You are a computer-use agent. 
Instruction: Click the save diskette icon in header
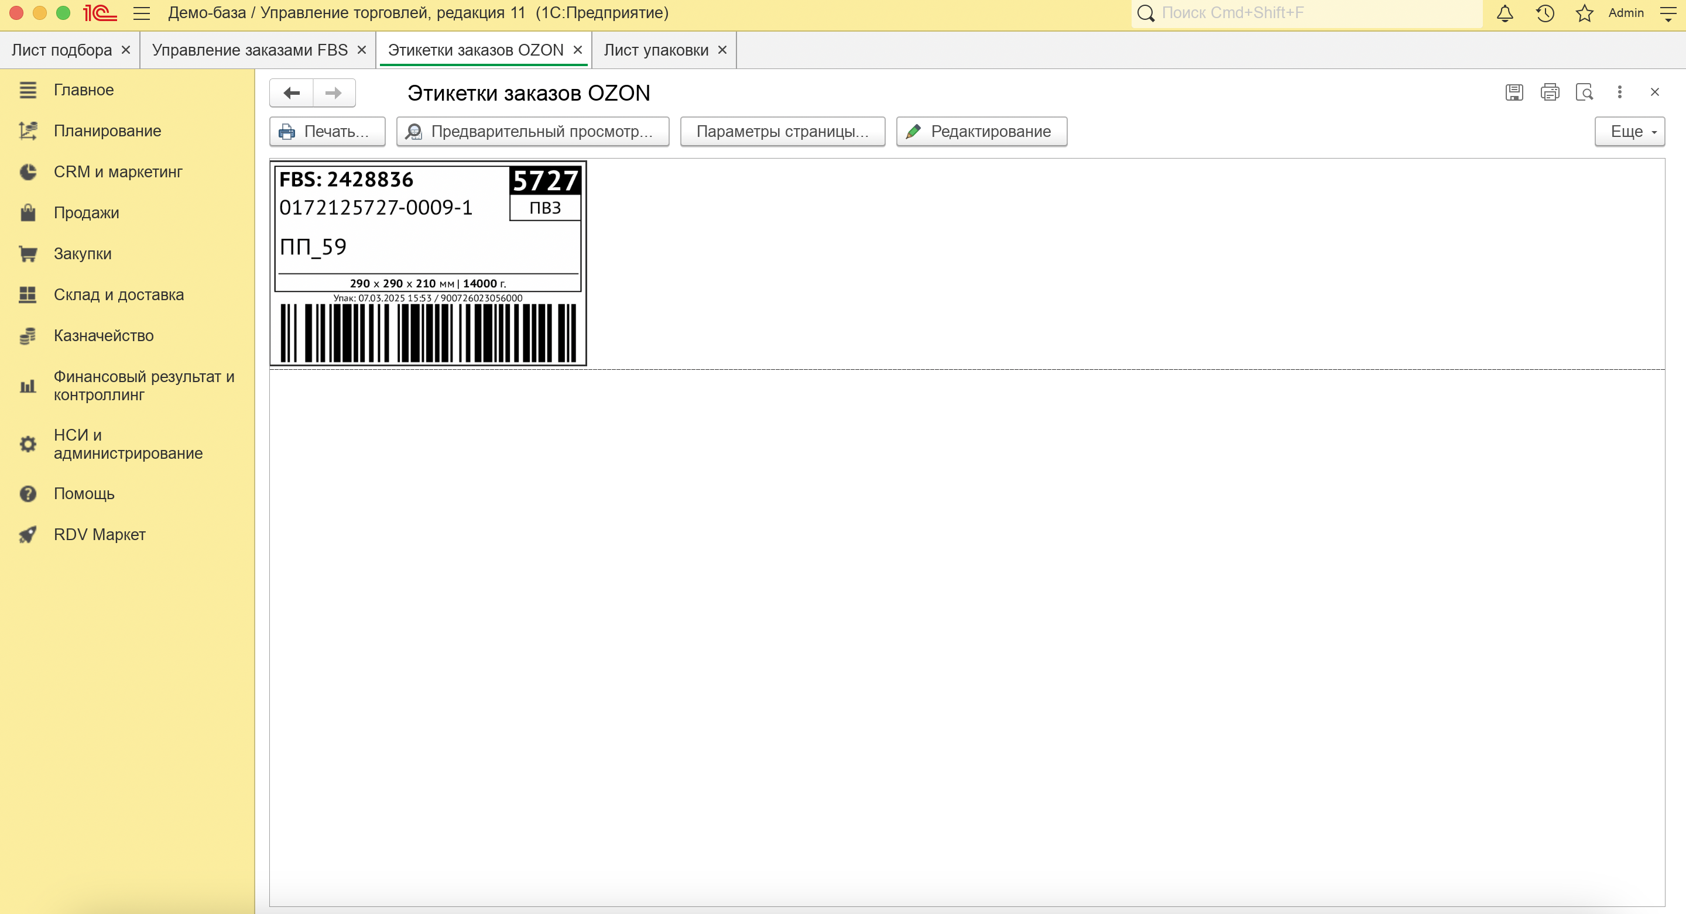(x=1514, y=92)
